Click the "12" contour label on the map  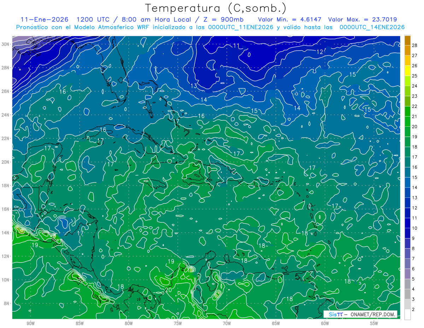(x=319, y=52)
